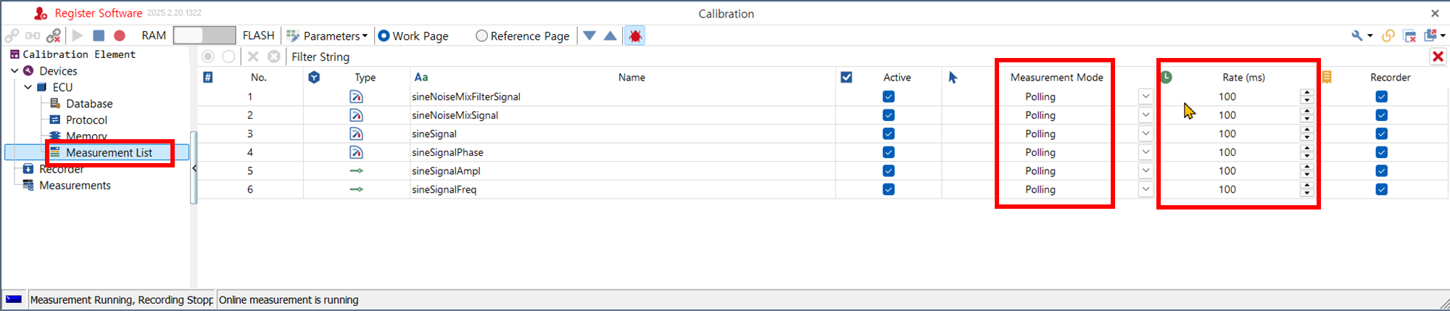
Task: Click the type icon of sineSignalPhase row
Action: pos(356,152)
